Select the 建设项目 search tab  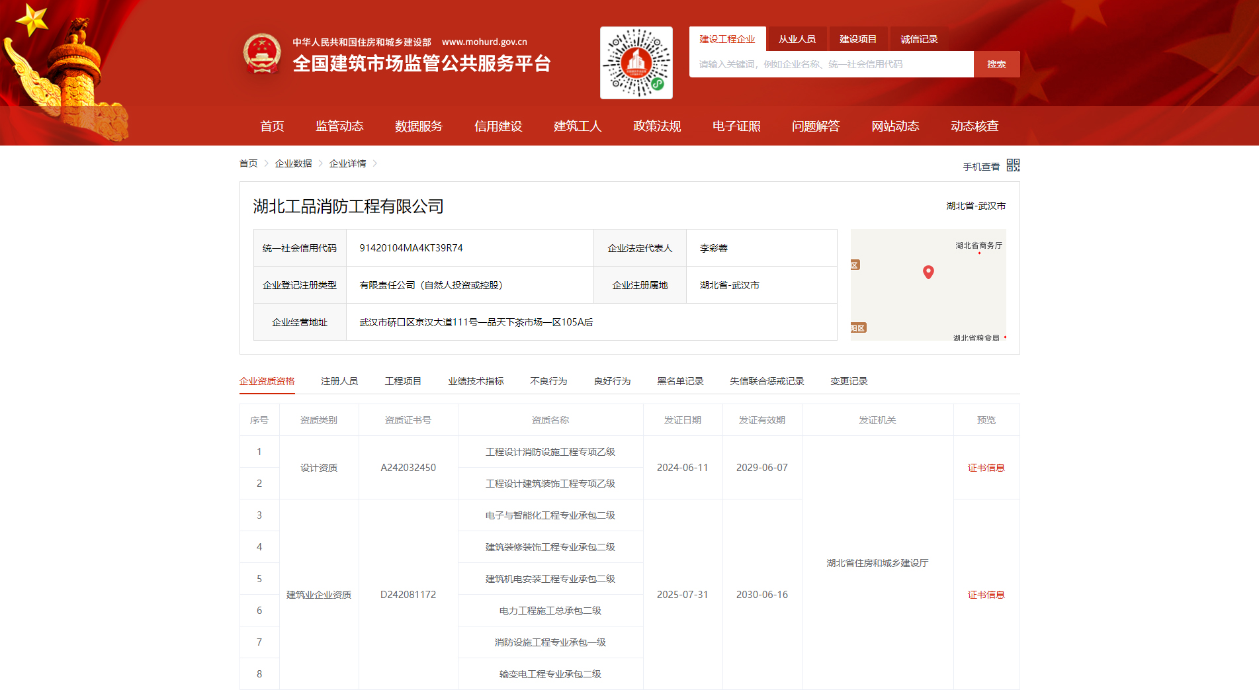(x=857, y=39)
